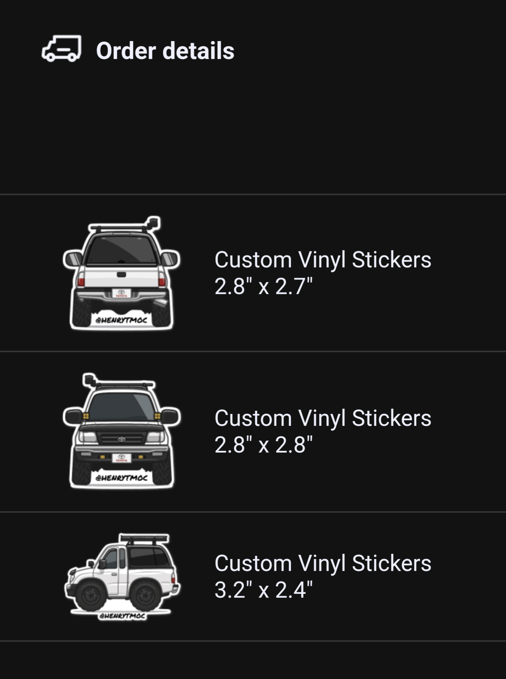Select Custom Vinyl Stickers title above 3.2" x 2.4"
The image size is (506, 679).
[322, 563]
